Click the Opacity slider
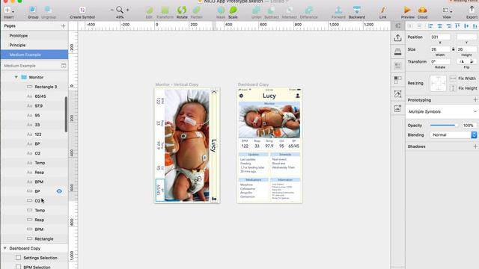This screenshot has height=269, width=479. coord(444,126)
